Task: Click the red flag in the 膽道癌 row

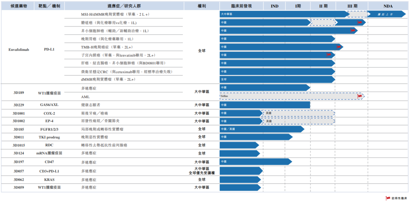Action: click(x=360, y=23)
